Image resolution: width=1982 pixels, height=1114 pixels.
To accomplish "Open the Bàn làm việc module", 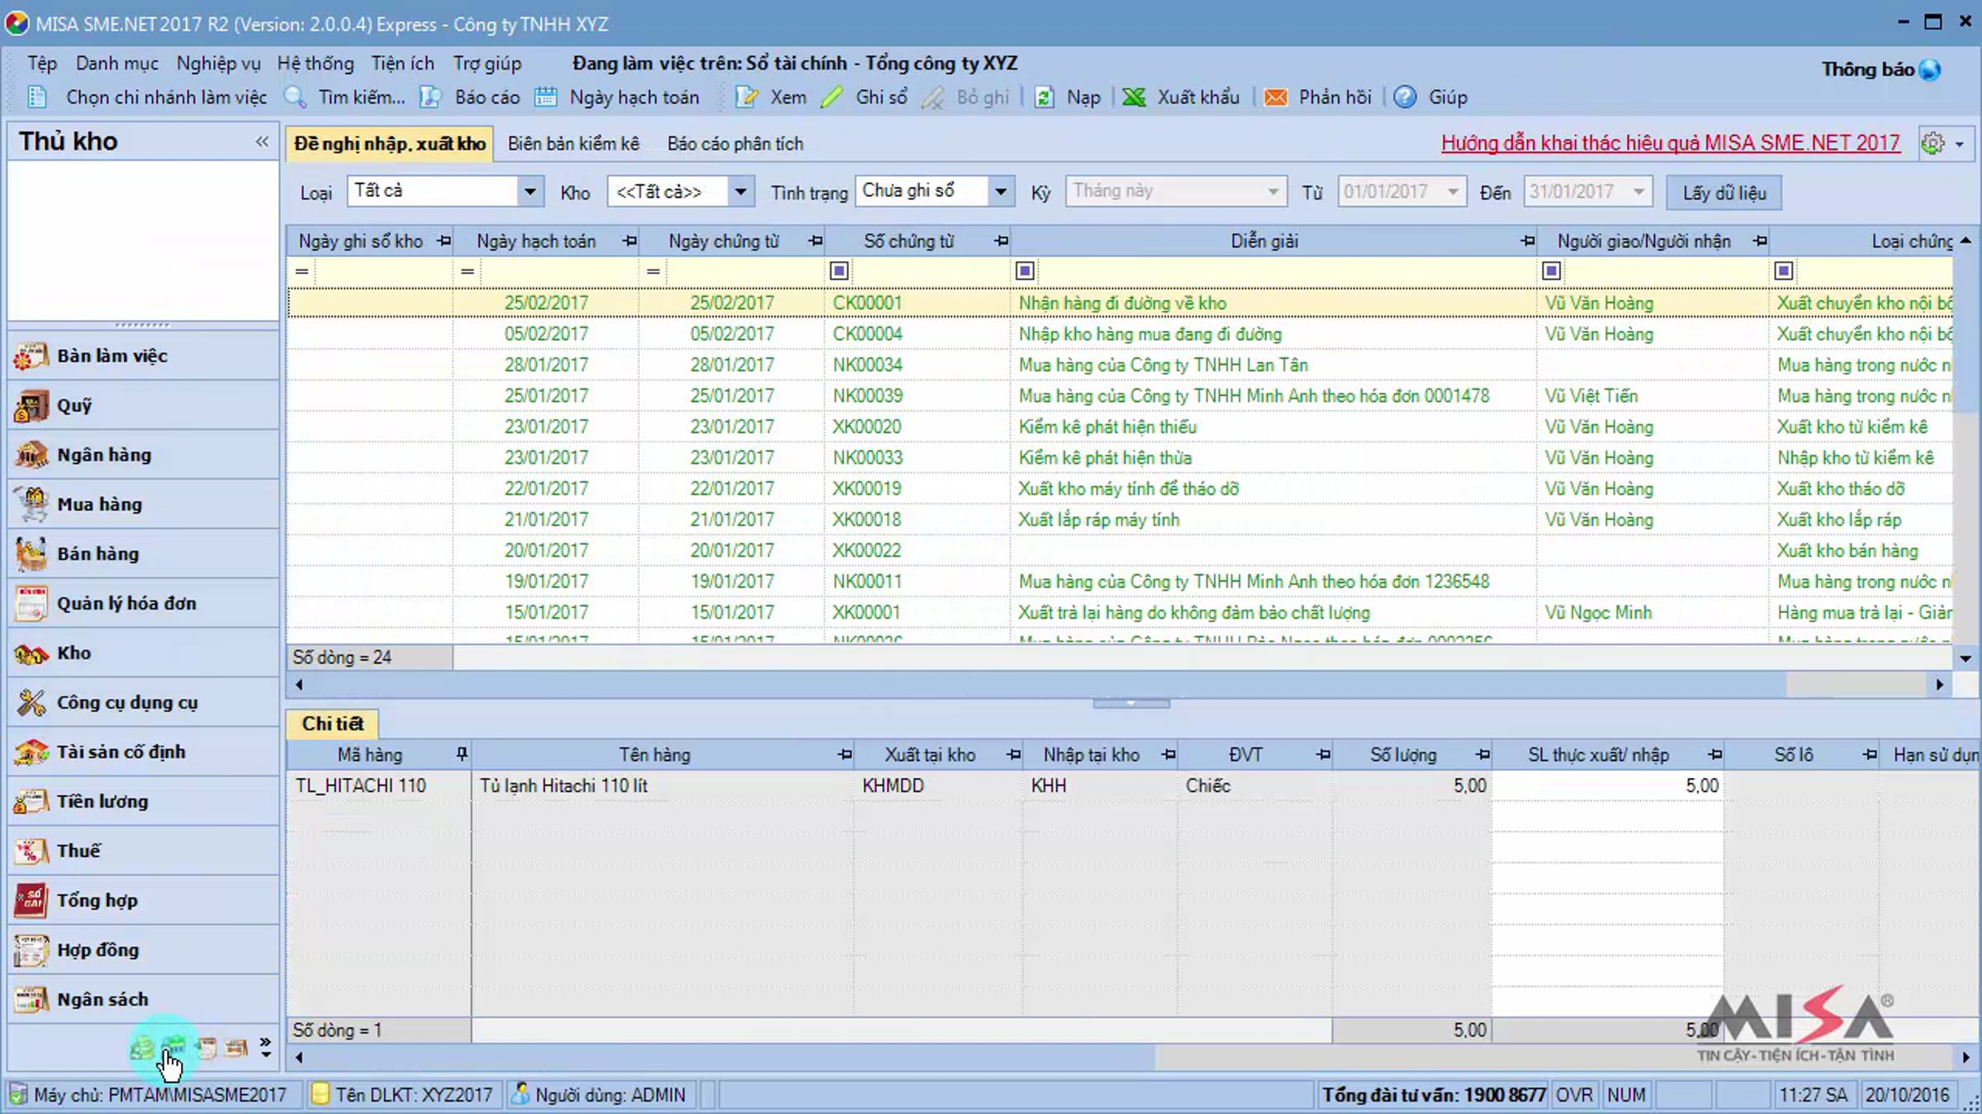I will (143, 356).
